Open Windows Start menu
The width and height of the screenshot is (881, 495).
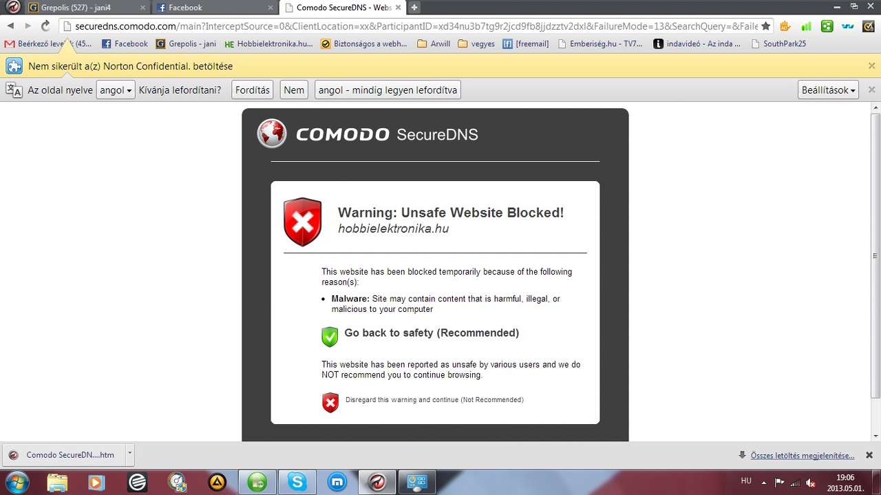[17, 481]
